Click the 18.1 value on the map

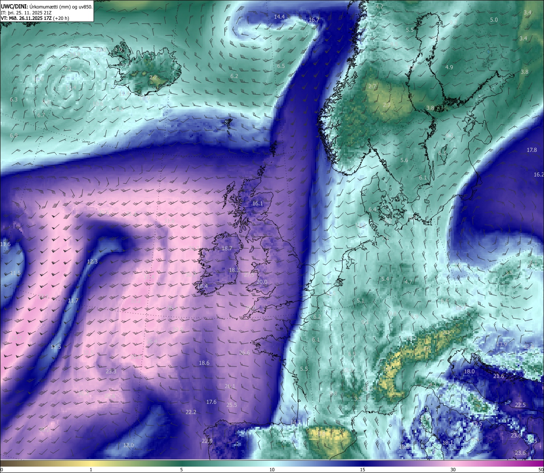coord(448,443)
